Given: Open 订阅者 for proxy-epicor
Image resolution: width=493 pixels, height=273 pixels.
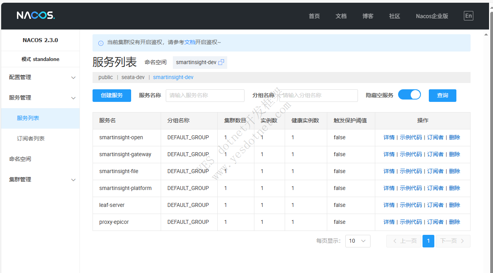Looking at the screenshot, I should coord(436,222).
